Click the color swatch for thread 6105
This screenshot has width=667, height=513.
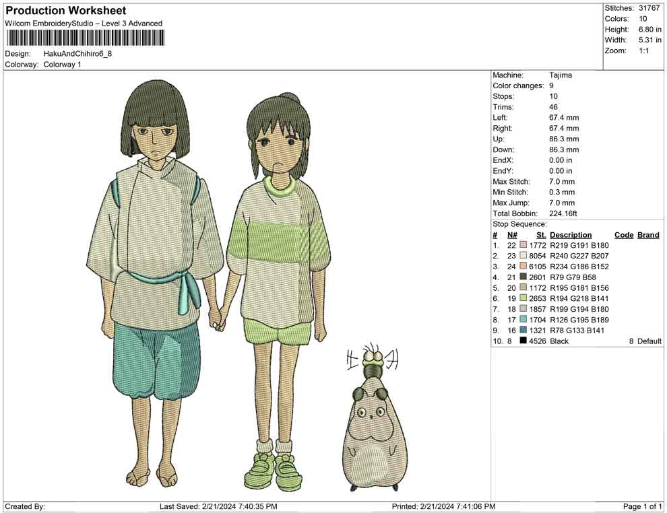523,266
